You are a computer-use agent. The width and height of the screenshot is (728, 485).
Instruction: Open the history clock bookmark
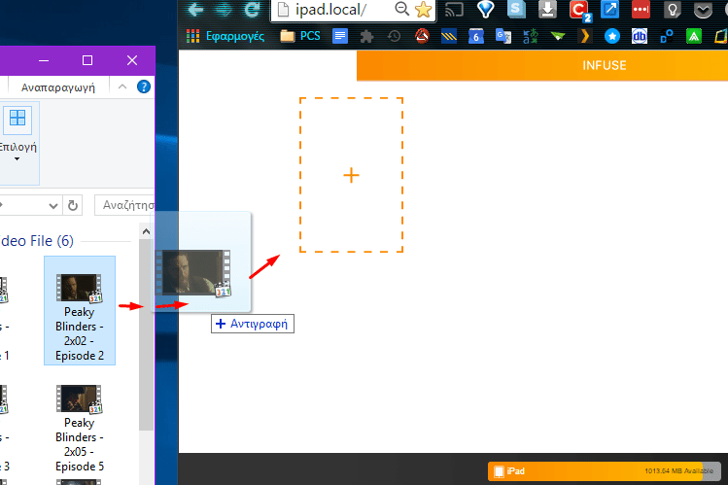[x=395, y=36]
